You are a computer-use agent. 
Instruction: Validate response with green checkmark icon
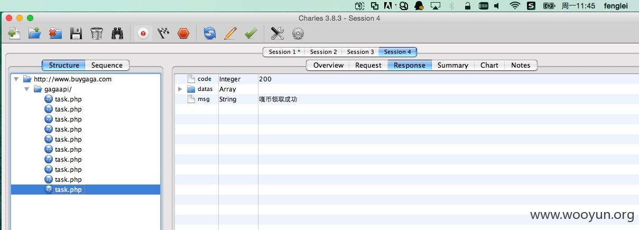(251, 34)
